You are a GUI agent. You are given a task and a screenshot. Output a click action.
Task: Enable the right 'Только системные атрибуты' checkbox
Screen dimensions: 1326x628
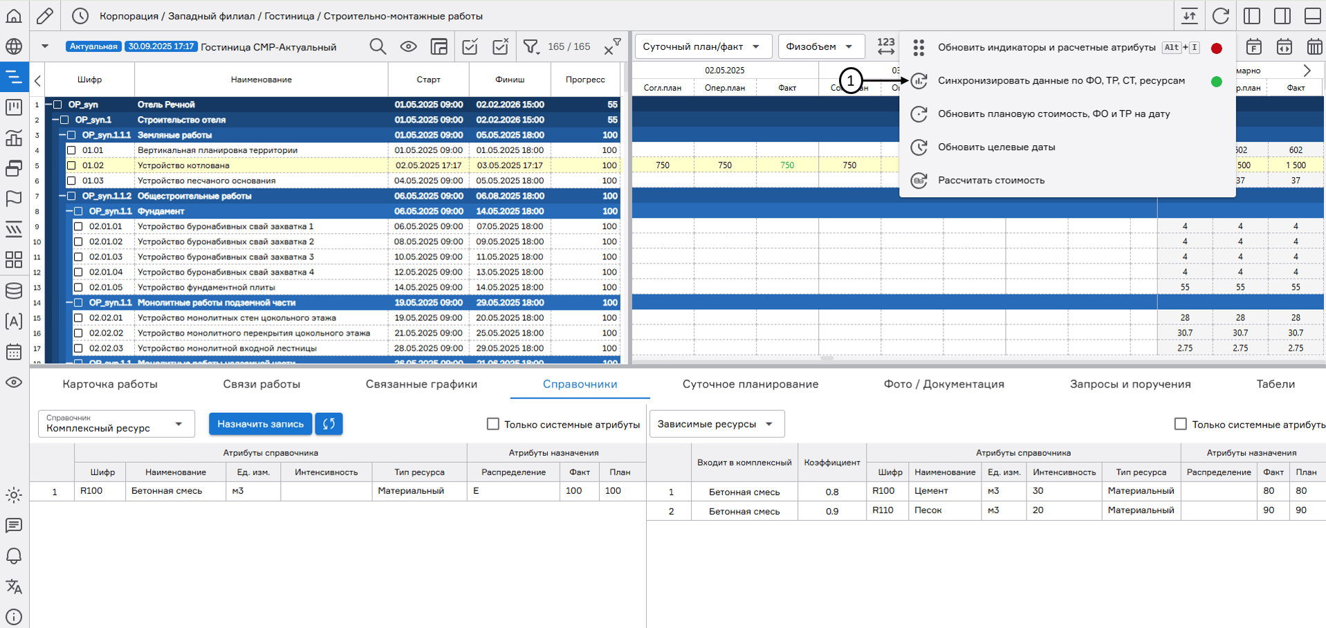pyautogui.click(x=1180, y=423)
